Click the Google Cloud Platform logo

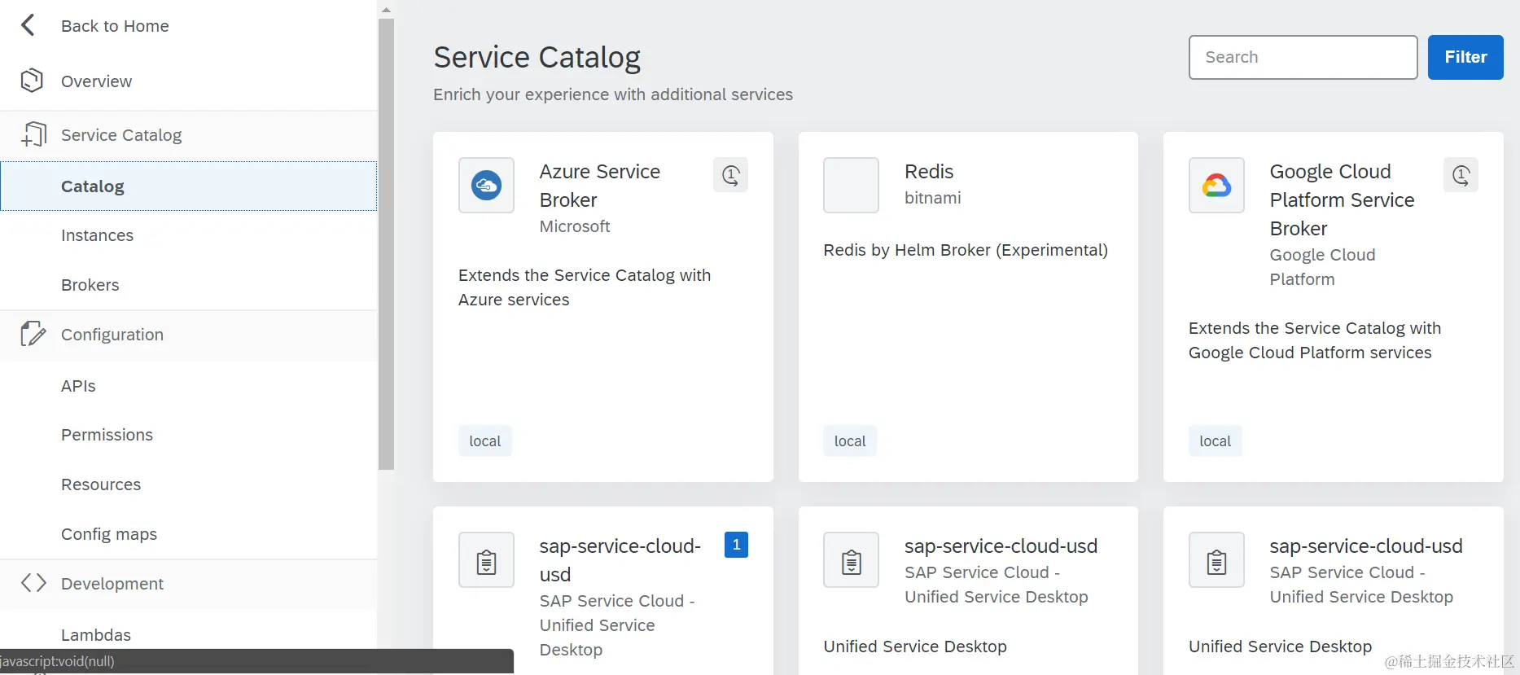[x=1216, y=186]
